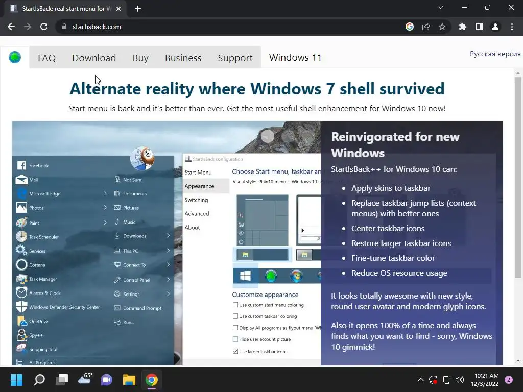Expand Photos jump list arrow
Screen dimensions: 523x392
click(x=105, y=207)
